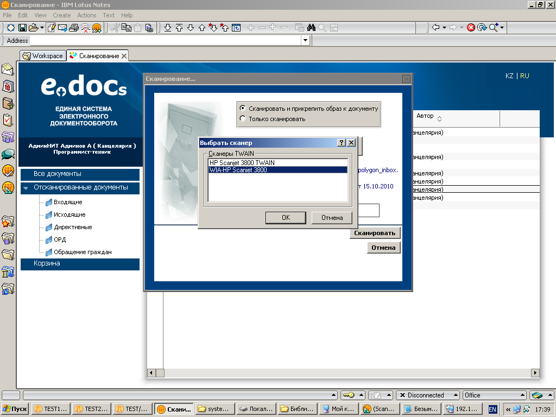Viewport: 556px width, 417px height.
Task: Open the Sametime chat bubble bookmark icon
Action: [8, 154]
